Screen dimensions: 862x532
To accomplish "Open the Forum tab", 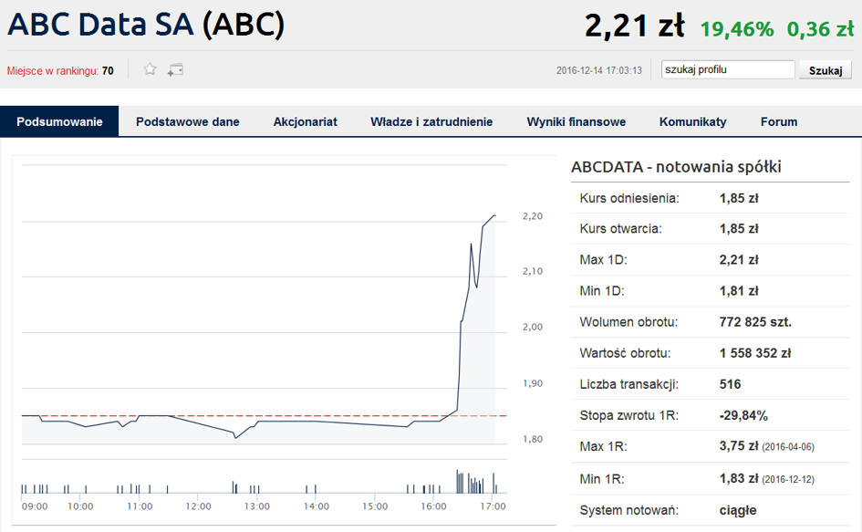I will click(779, 121).
